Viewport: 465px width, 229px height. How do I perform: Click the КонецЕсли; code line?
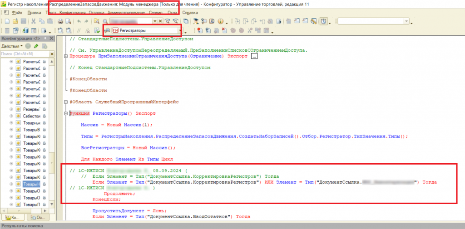(x=107, y=200)
